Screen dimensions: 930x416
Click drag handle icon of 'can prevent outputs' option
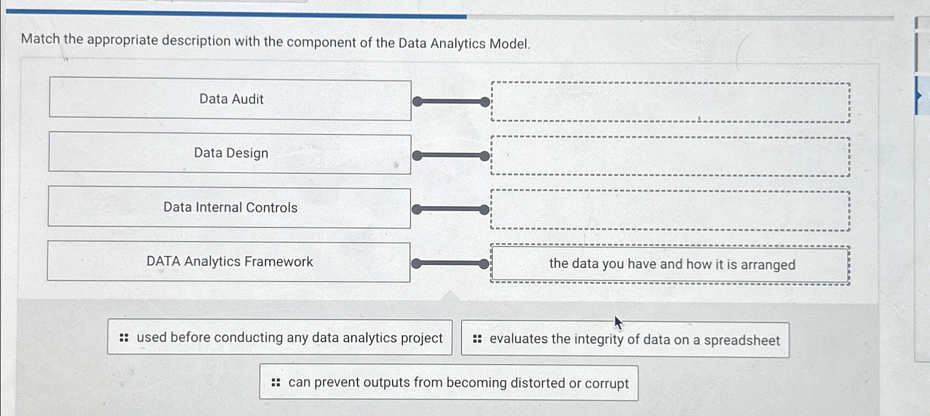[276, 383]
